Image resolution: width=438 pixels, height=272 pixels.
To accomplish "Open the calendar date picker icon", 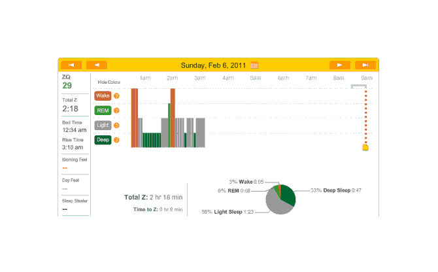I will (x=254, y=65).
